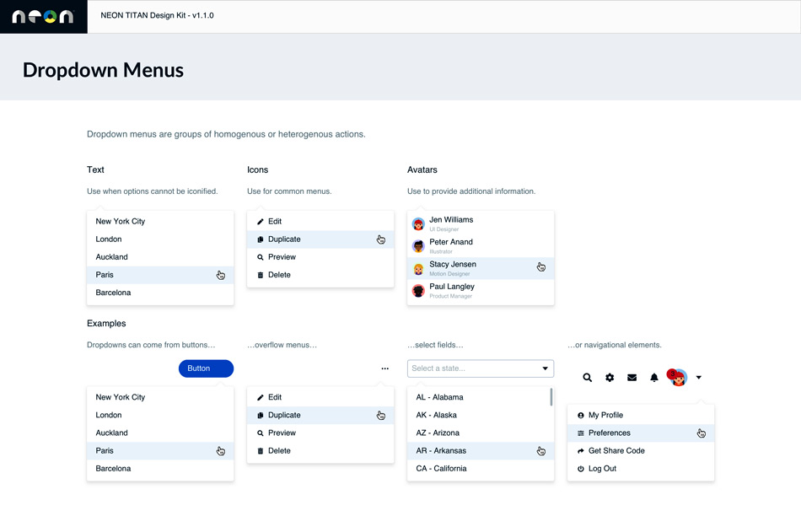Click Delete in the Icons menu
The height and width of the screenshot is (516, 801).
pos(279,275)
